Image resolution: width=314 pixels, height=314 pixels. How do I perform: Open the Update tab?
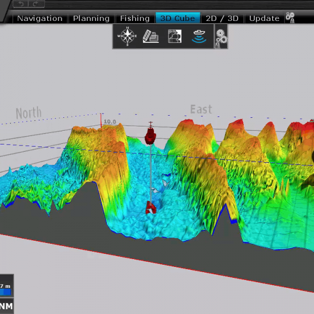[264, 18]
